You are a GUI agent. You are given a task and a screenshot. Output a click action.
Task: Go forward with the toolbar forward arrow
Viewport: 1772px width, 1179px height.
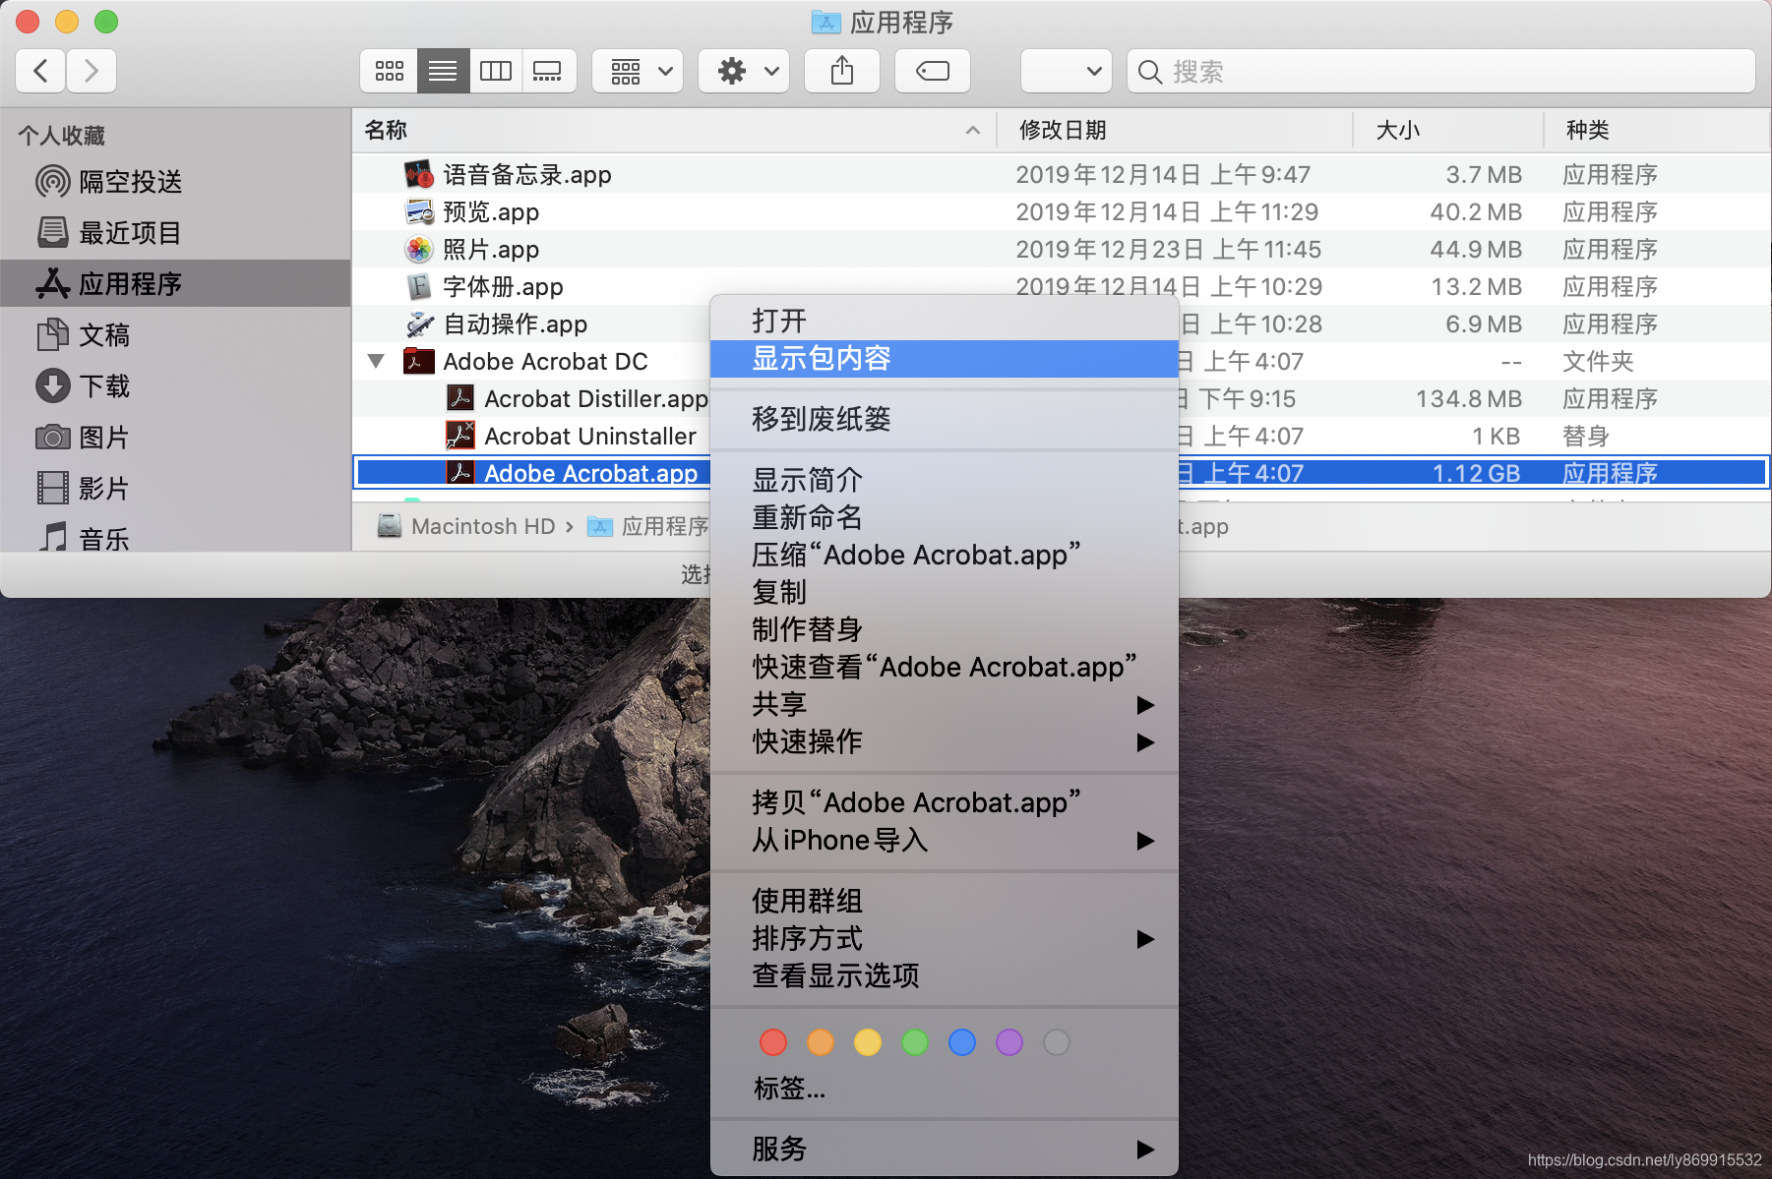(x=92, y=71)
